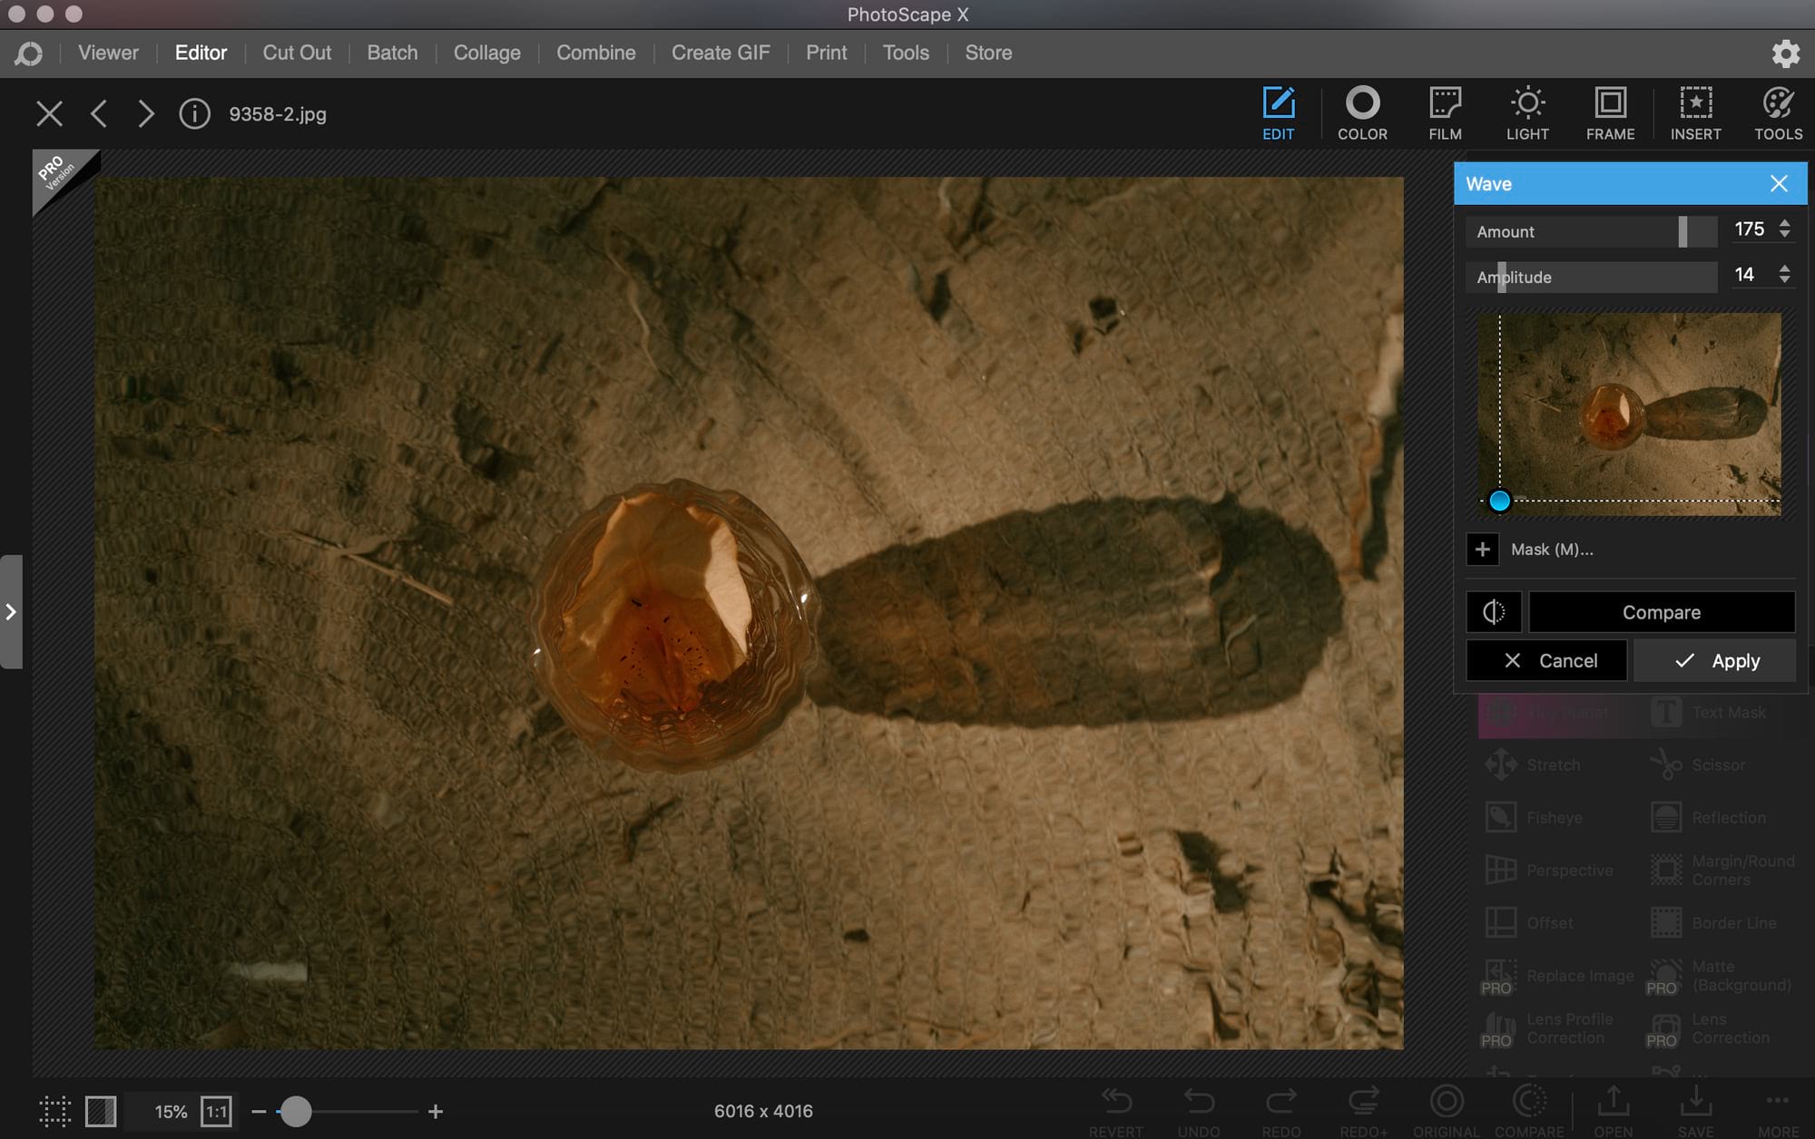Viewport: 1815px width, 1139px height.
Task: Click the blue handle on the Wave preview thumbnail
Action: [x=1499, y=501]
